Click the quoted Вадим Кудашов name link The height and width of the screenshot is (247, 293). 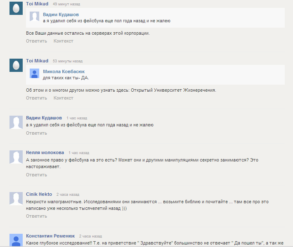[61, 14]
